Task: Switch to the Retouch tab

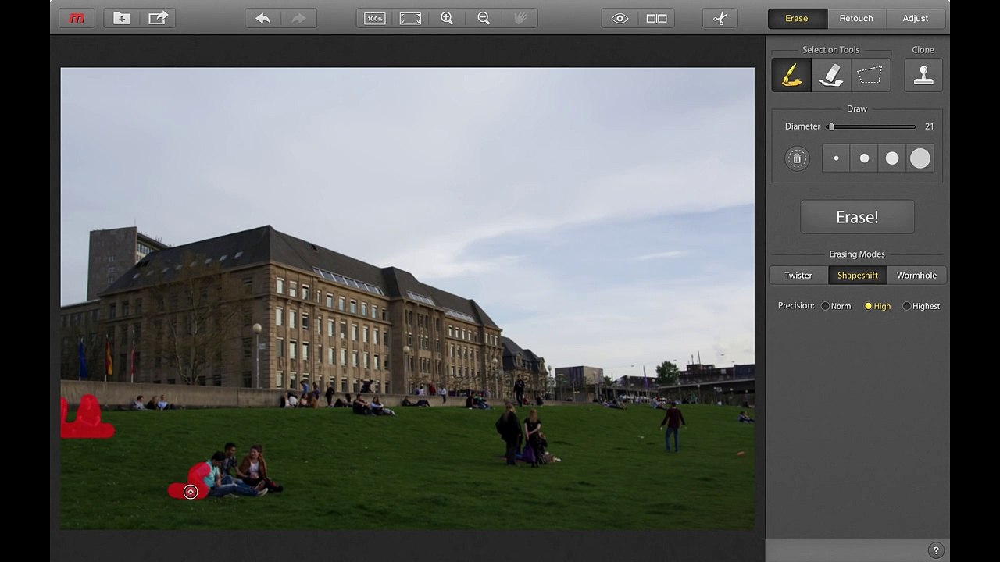Action: coord(856,18)
